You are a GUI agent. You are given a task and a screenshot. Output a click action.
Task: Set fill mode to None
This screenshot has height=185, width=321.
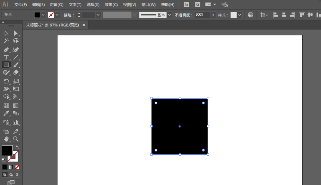[x=17, y=167]
